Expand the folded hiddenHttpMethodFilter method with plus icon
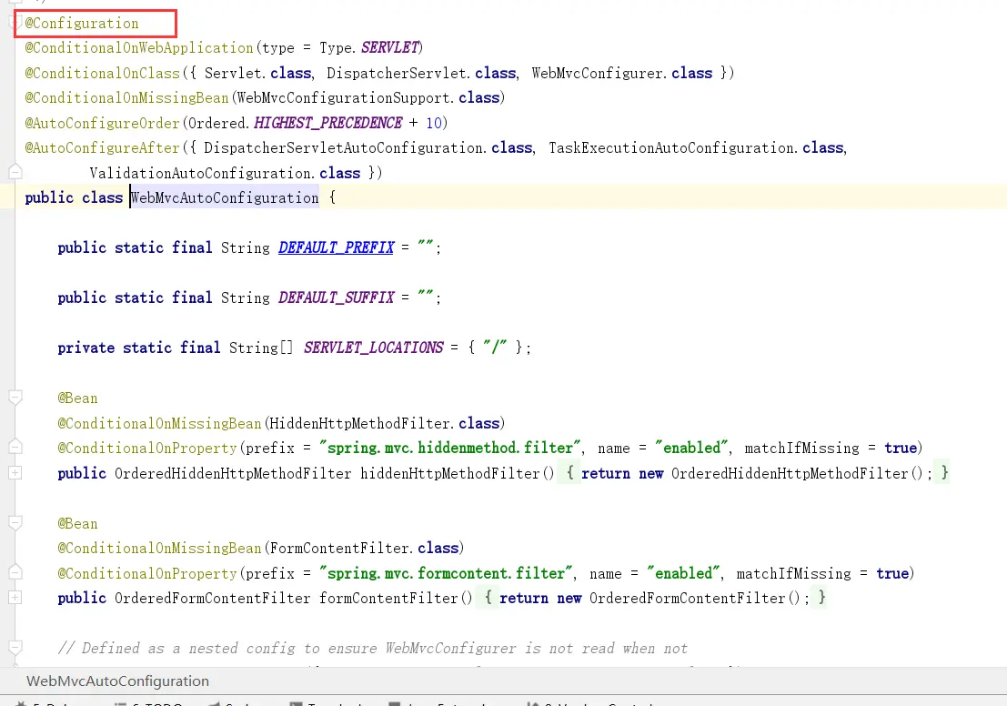 pos(15,473)
